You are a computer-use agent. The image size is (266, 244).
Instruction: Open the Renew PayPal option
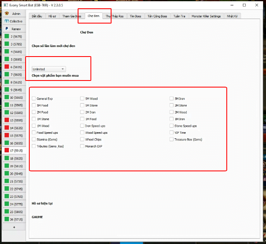(14, 29)
